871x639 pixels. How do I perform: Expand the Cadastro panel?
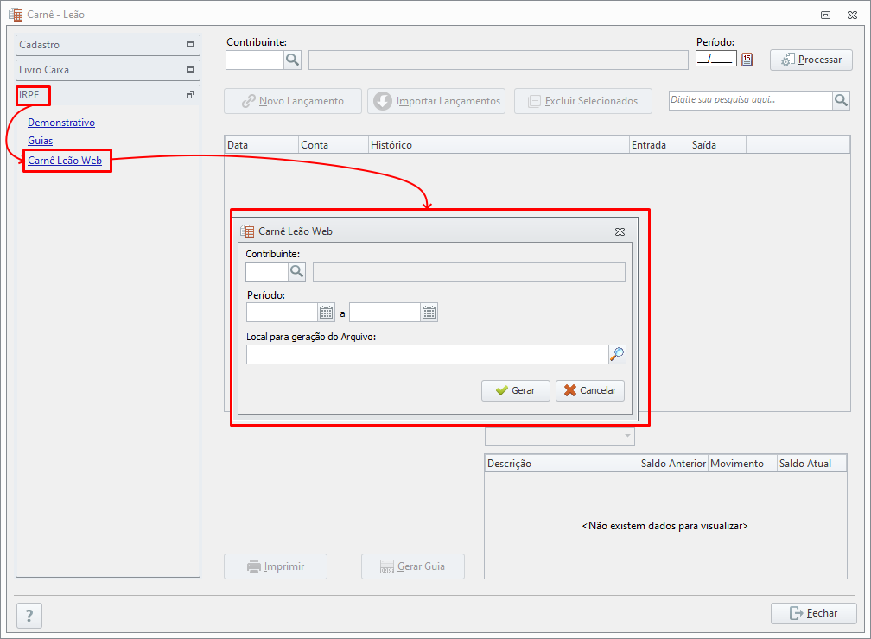[190, 44]
